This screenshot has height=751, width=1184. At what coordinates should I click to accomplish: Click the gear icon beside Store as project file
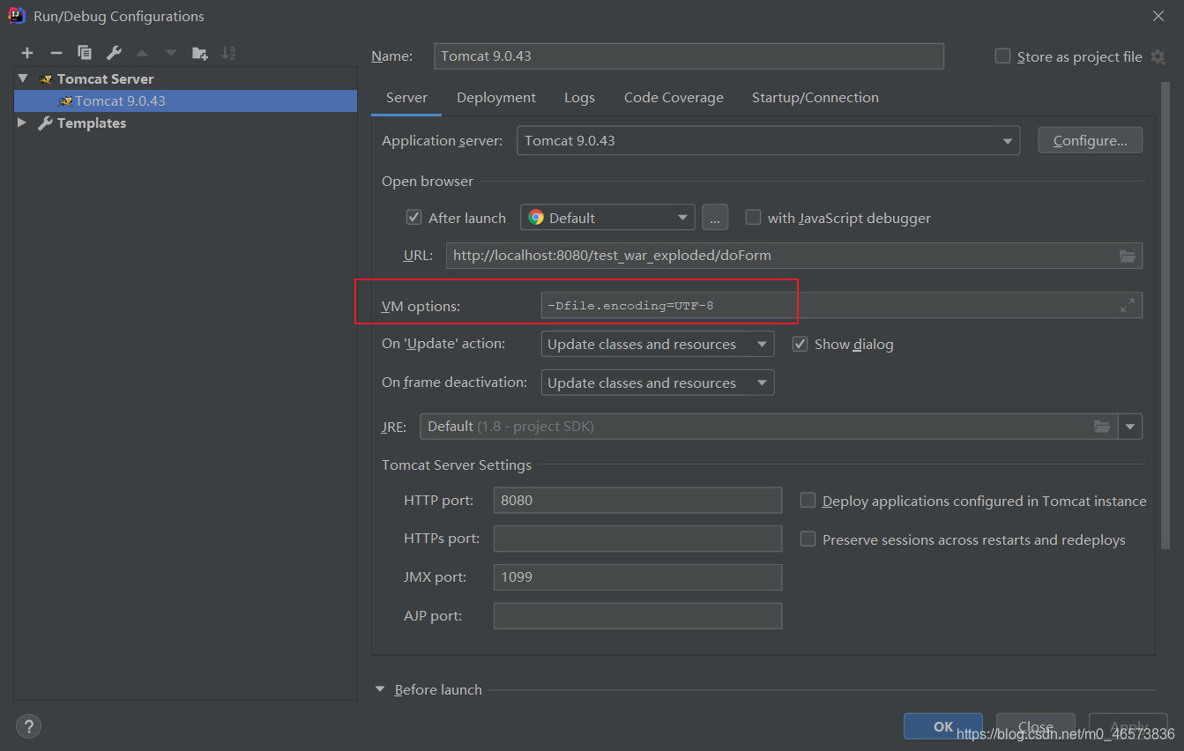click(x=1158, y=56)
